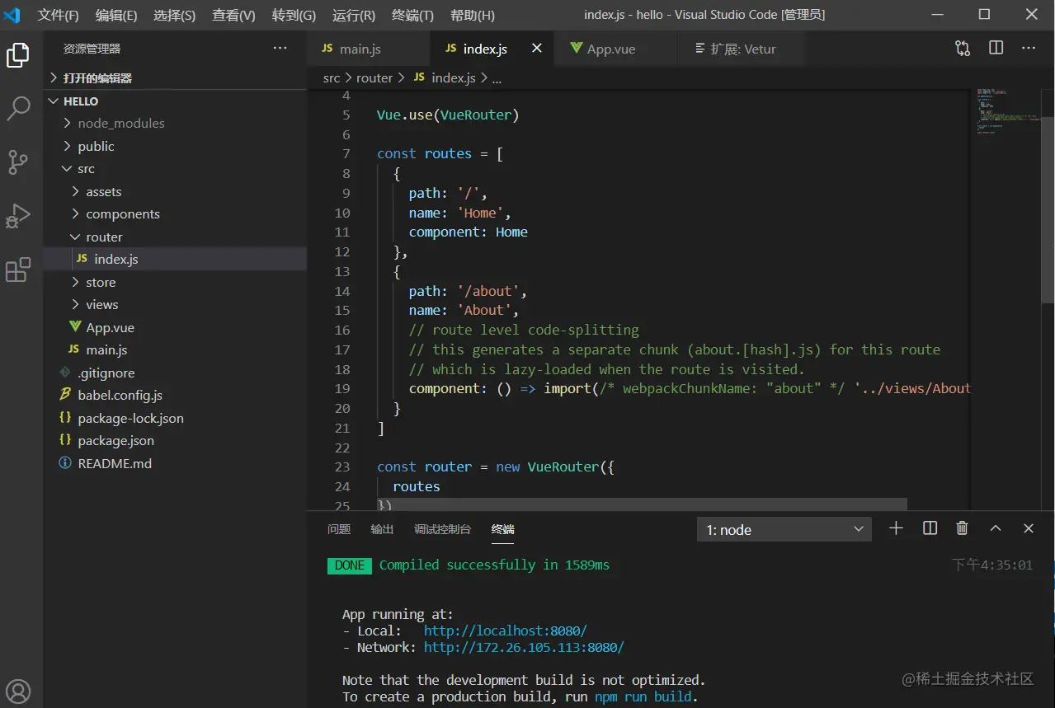1055x708 pixels.
Task: Click the .gitignore file icon
Action: tap(65, 373)
